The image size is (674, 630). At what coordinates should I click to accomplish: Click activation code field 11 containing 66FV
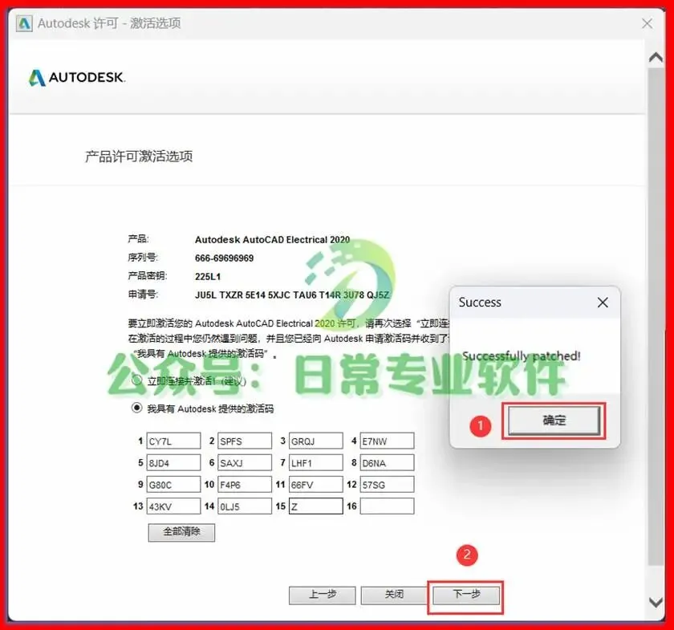pyautogui.click(x=316, y=484)
